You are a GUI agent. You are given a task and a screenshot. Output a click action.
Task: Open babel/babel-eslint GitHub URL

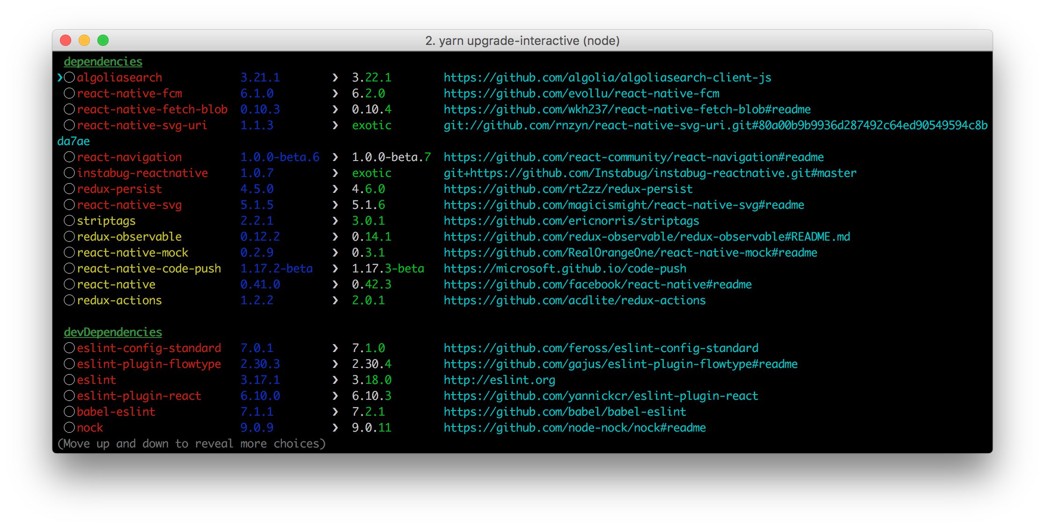565,412
